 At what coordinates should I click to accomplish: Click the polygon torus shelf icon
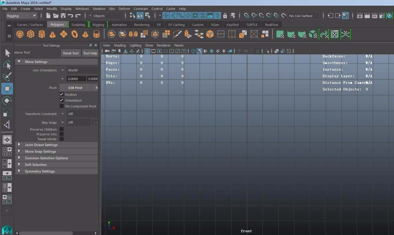point(74,35)
